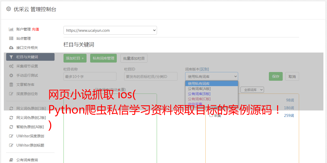
Task: Click the funnel icon for 栏目与关键词
Action: (11, 57)
